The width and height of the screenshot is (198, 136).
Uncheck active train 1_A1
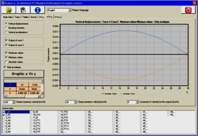(x=4, y=112)
